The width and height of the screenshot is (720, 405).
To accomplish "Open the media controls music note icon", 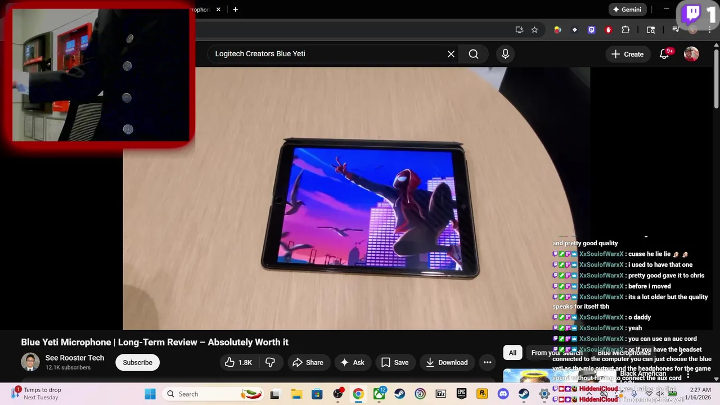I will [x=676, y=30].
